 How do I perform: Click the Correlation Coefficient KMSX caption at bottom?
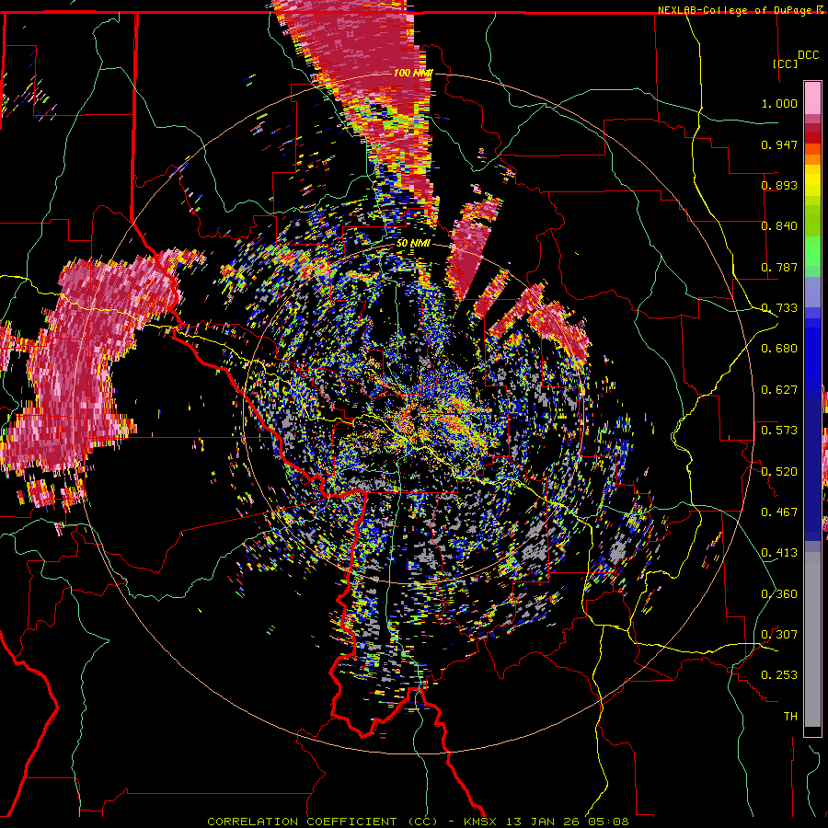point(418,822)
